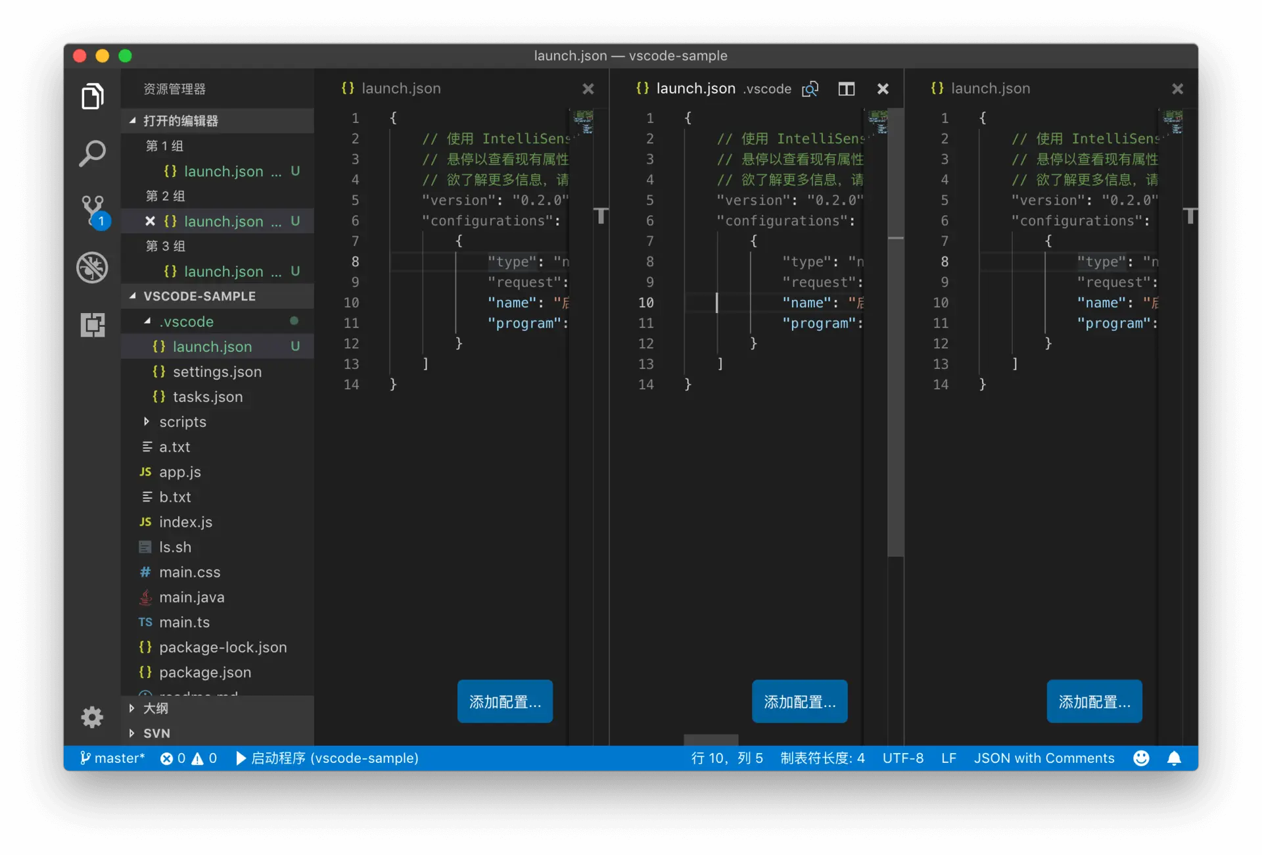Expand the SVN section
This screenshot has width=1262, height=855.
156,733
